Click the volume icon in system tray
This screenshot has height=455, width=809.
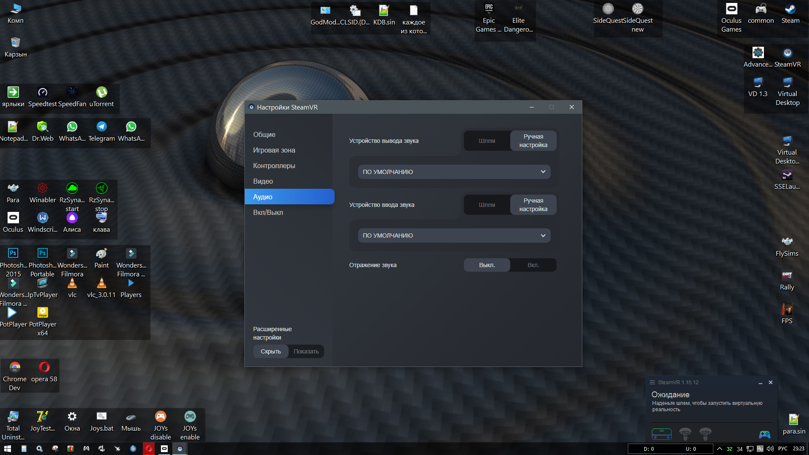click(770, 449)
